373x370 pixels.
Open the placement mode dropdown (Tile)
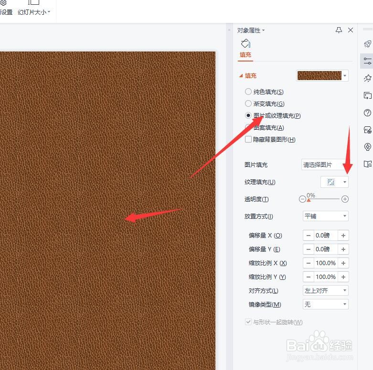[x=325, y=216]
